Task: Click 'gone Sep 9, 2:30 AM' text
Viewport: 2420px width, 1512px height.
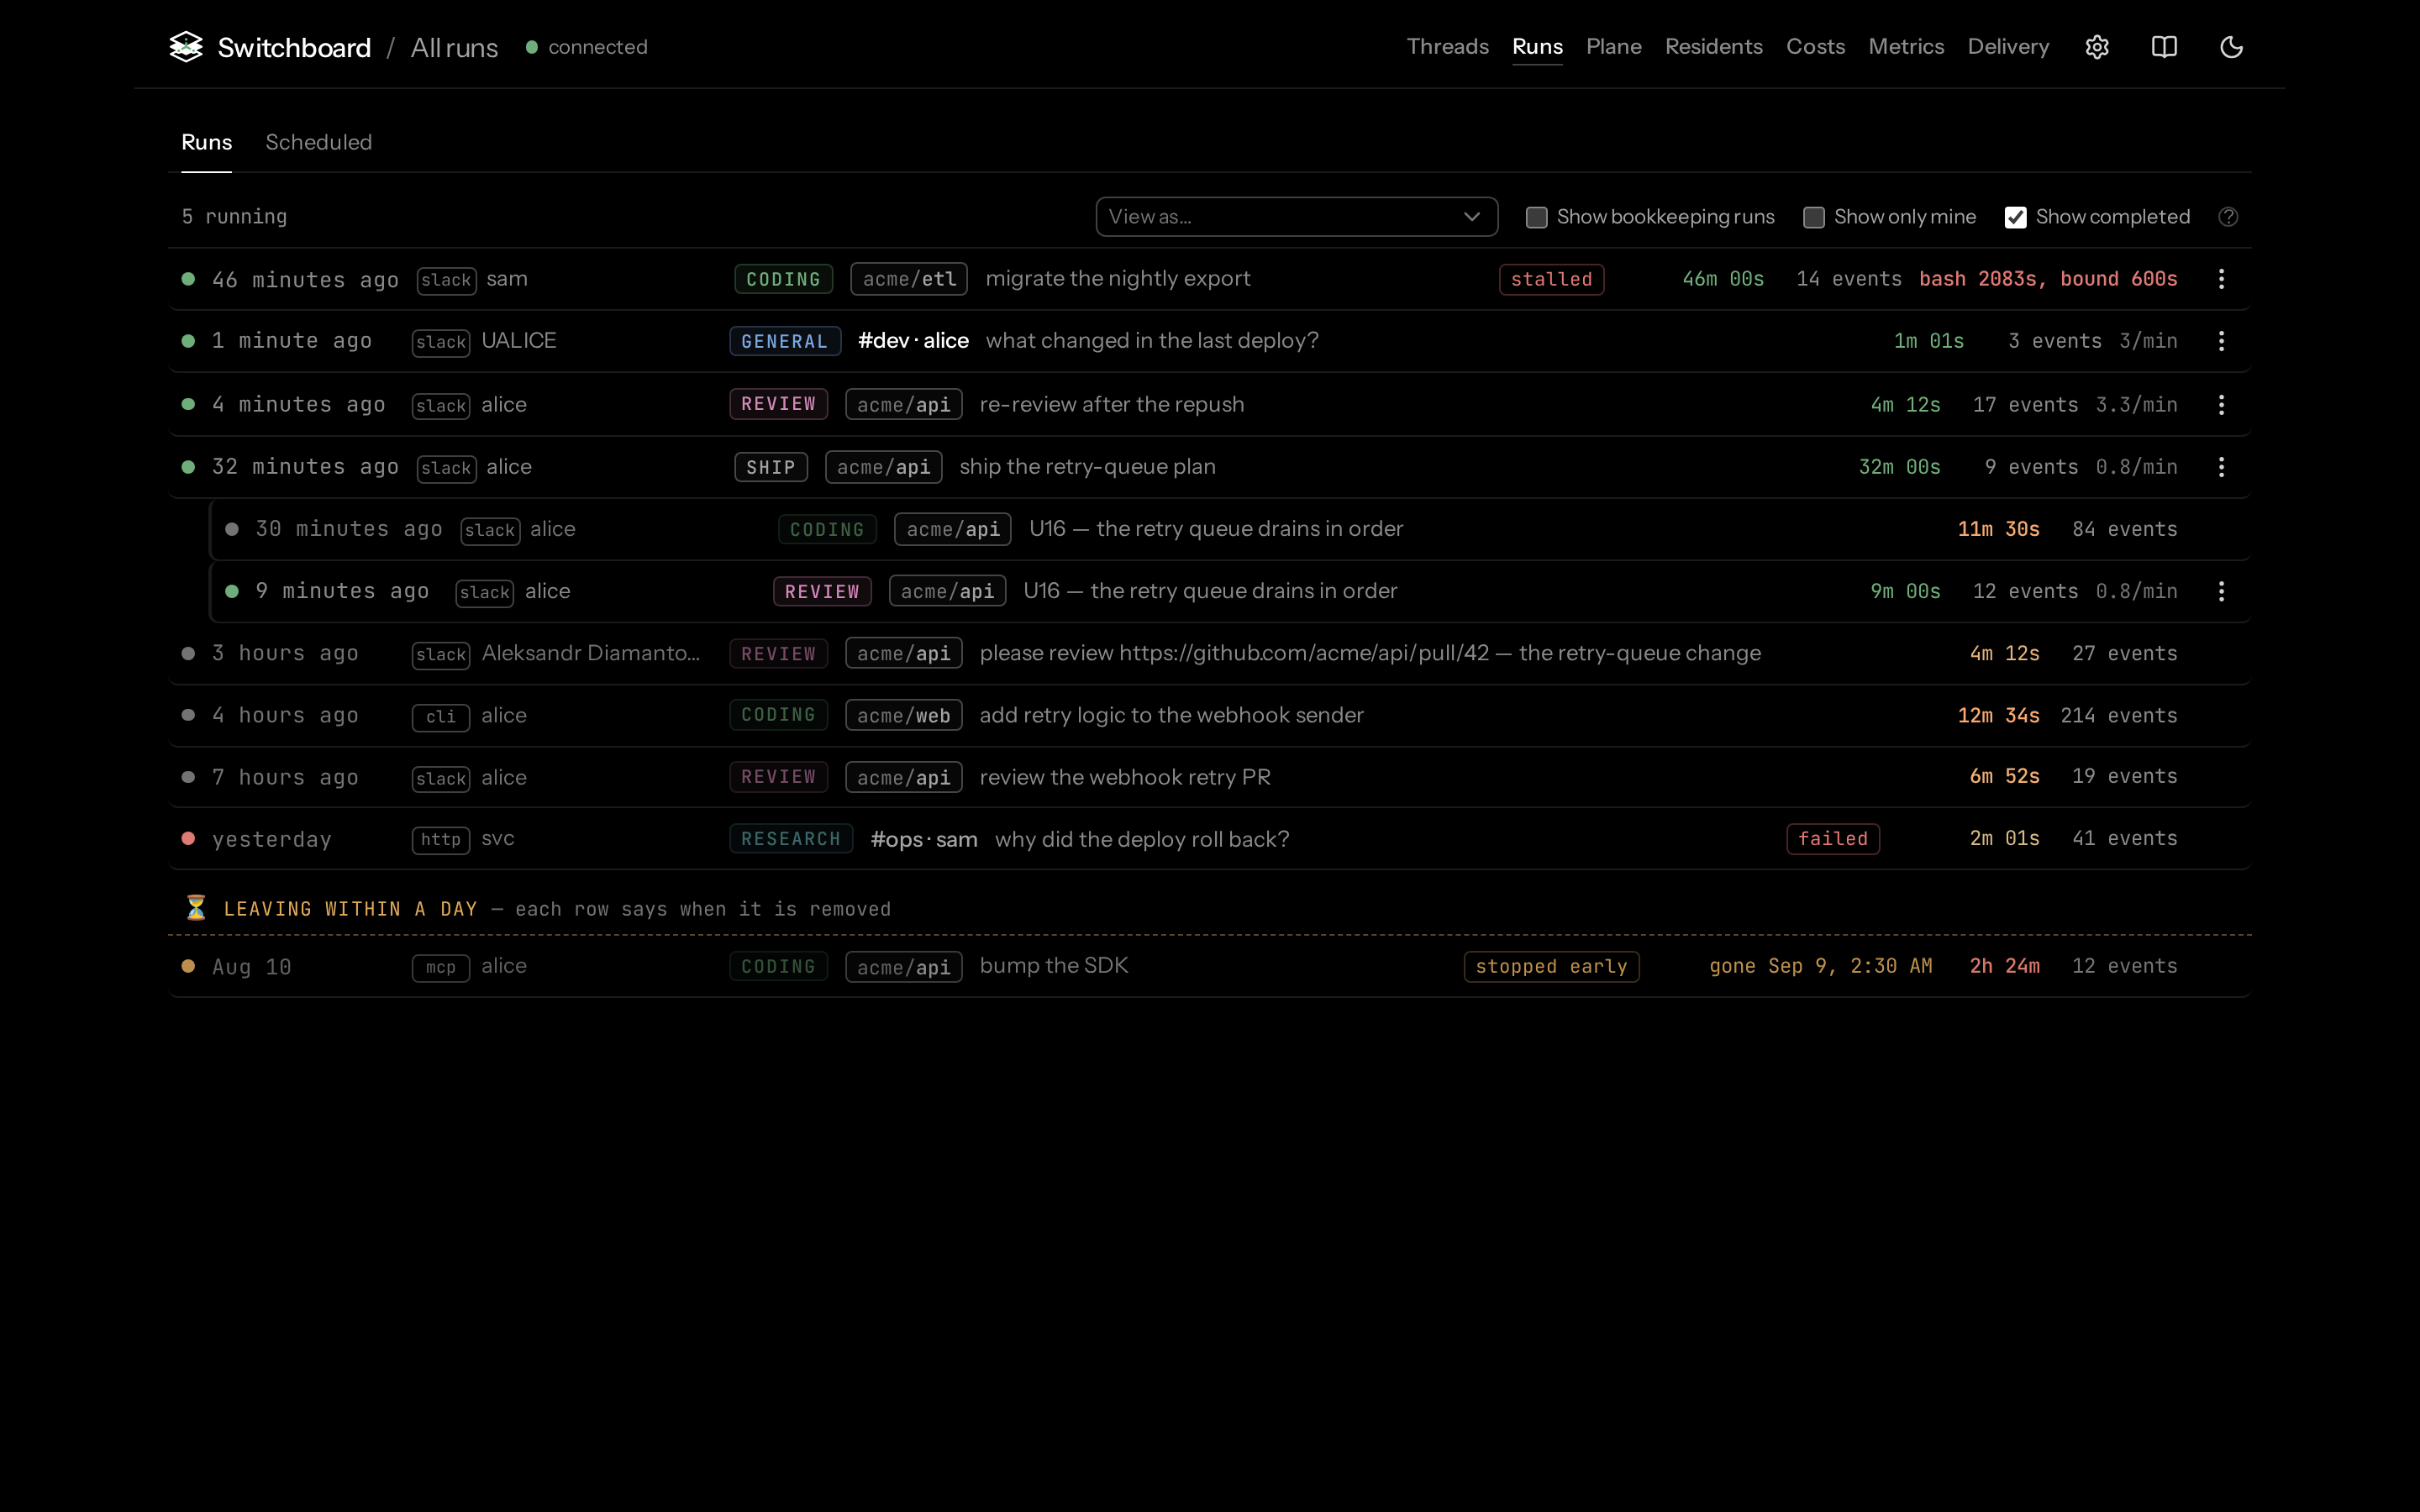Action: coord(1820,966)
